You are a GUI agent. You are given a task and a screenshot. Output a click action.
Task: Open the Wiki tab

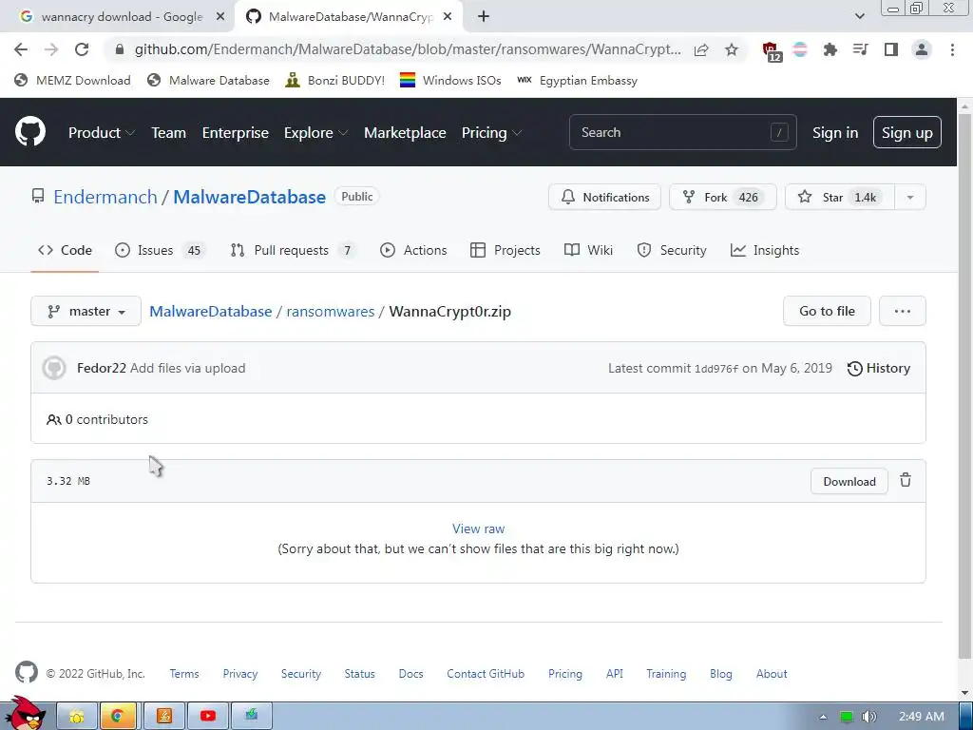coord(588,250)
